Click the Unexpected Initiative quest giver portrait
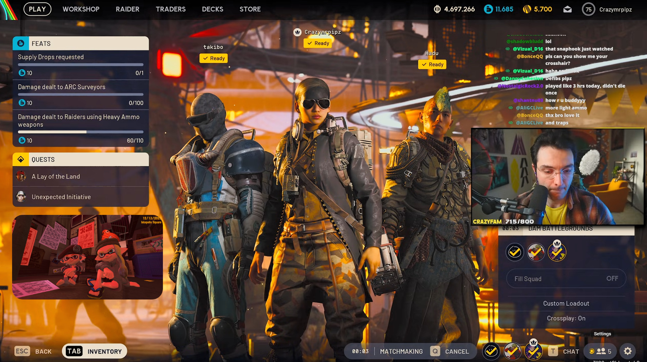The width and height of the screenshot is (647, 362). click(21, 196)
